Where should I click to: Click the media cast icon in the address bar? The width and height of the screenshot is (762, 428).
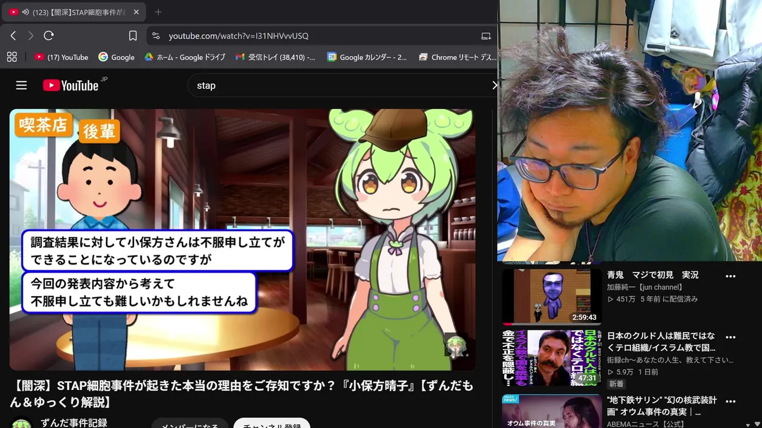pos(486,36)
